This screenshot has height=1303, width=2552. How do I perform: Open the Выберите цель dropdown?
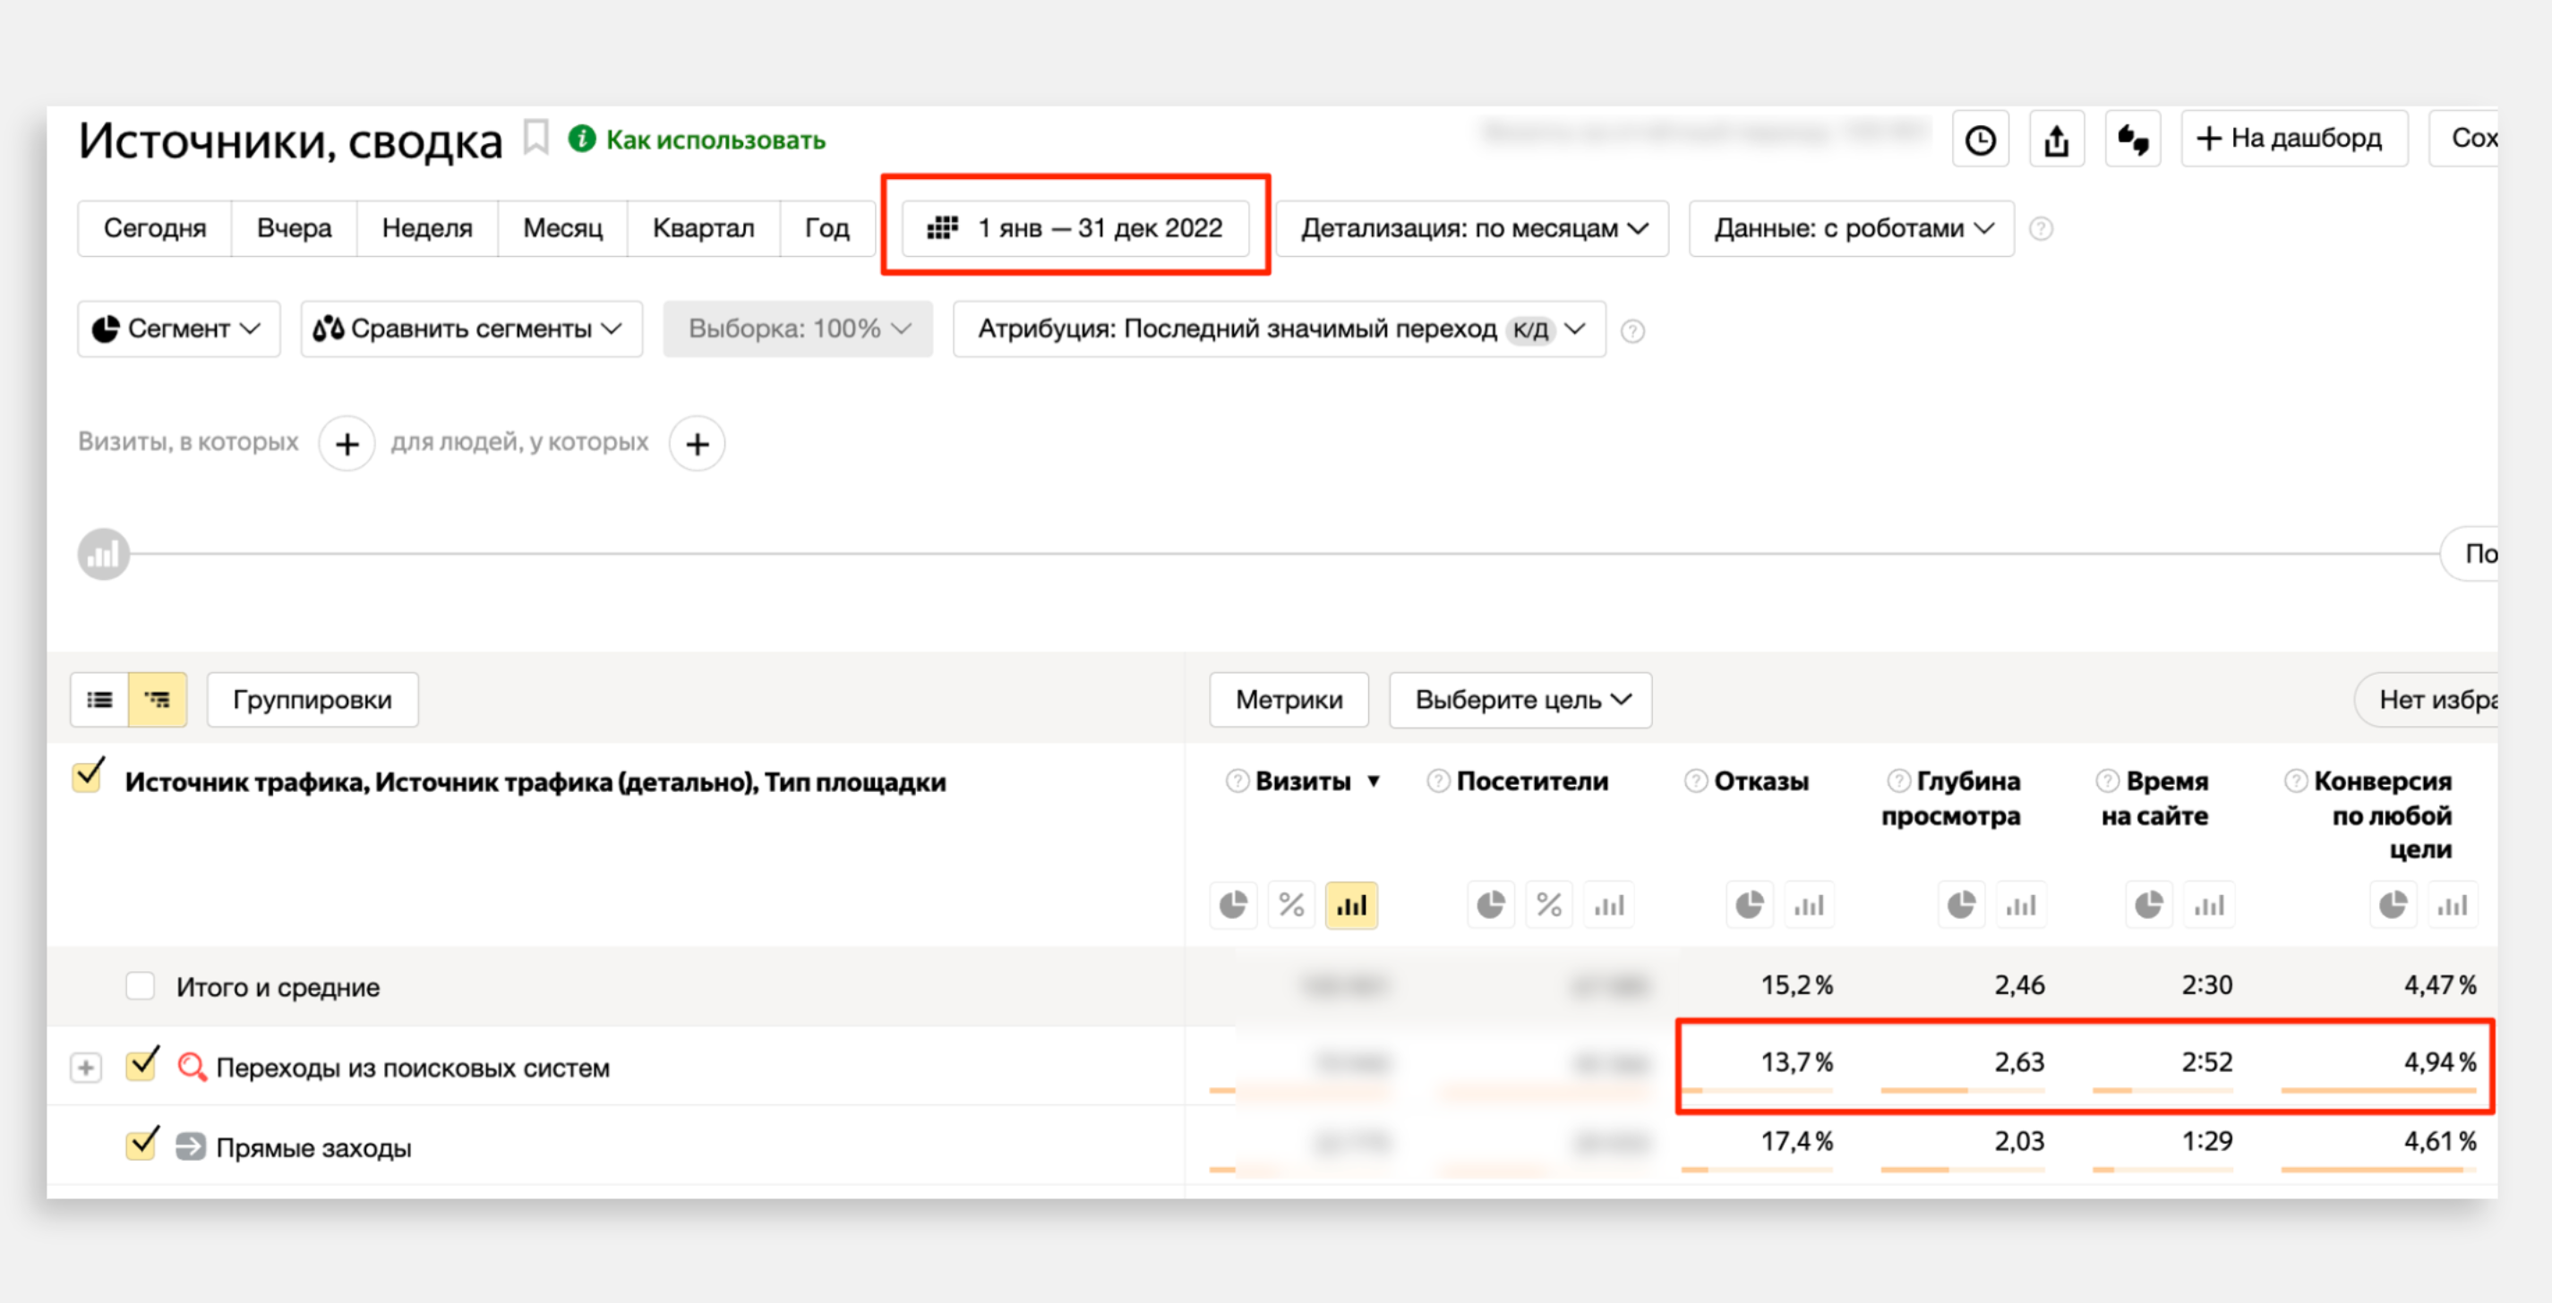tap(1520, 700)
